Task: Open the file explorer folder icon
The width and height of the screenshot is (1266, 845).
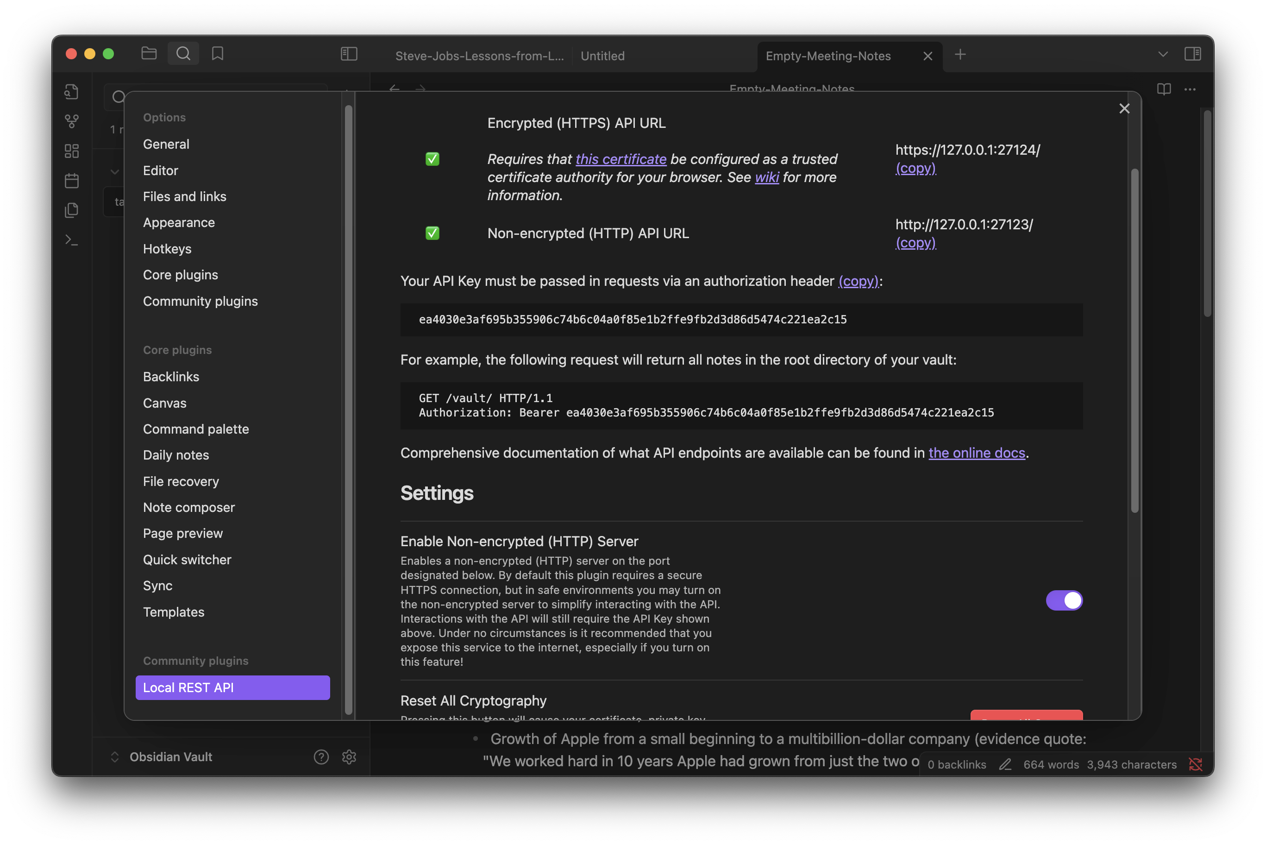Action: tap(149, 53)
